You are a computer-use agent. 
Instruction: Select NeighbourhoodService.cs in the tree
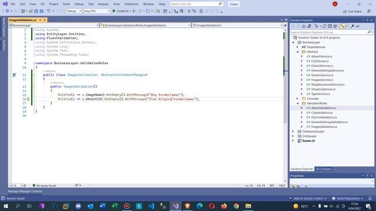point(328,84)
